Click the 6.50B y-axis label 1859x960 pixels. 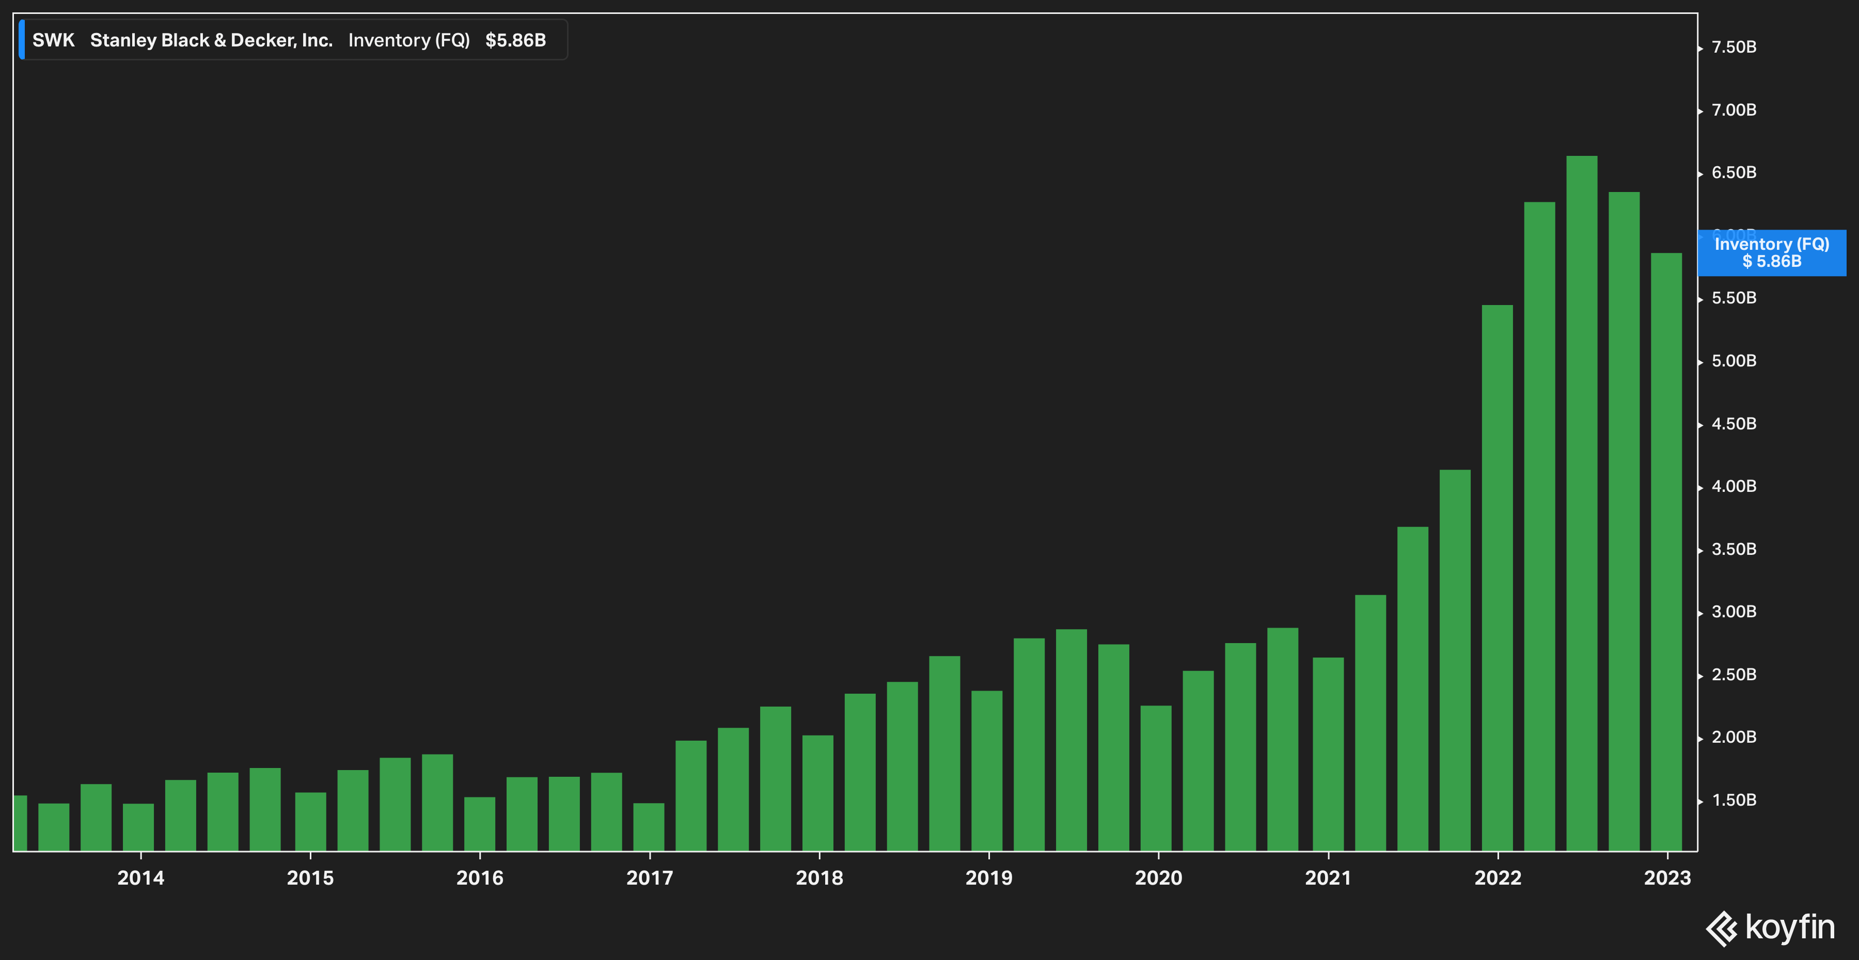pyautogui.click(x=1734, y=173)
